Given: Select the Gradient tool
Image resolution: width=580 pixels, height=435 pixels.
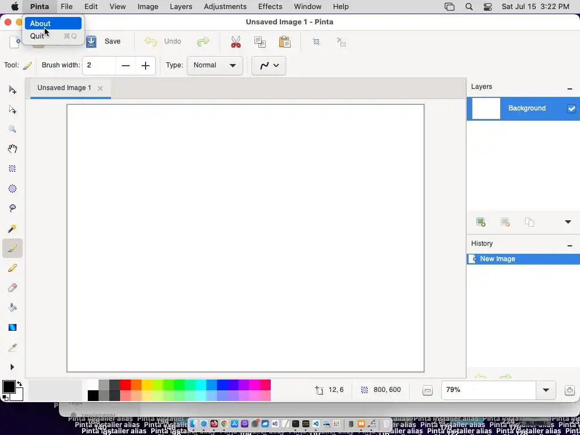Looking at the screenshot, I should click(12, 327).
